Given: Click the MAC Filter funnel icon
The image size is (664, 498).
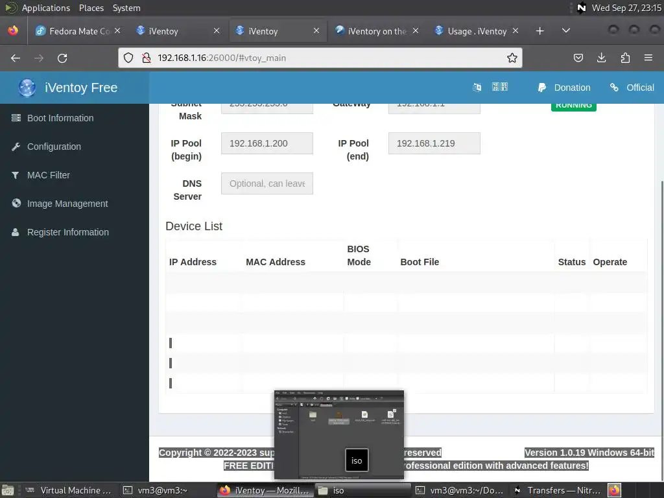Looking at the screenshot, I should (x=16, y=175).
